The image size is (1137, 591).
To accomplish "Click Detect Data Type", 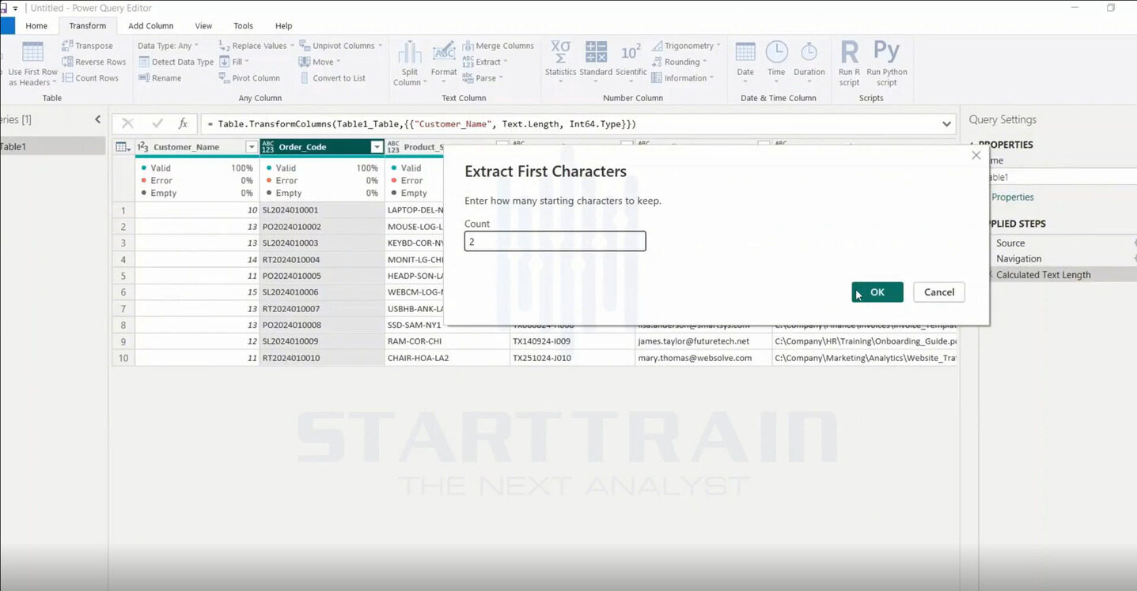I will coord(176,62).
